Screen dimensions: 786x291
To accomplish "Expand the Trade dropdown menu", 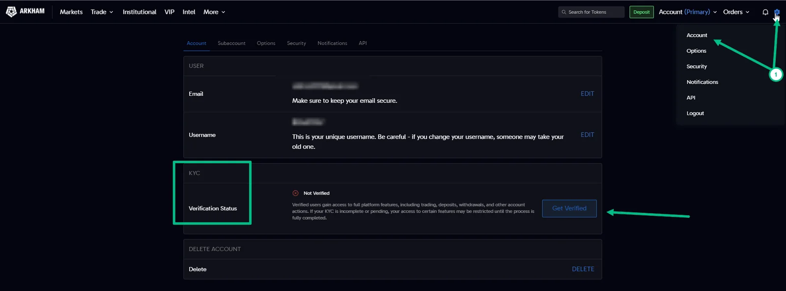I will 102,12.
